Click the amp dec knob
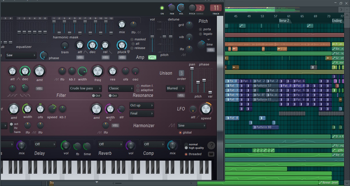Screen dimensions: 350x186 (x=92, y=45)
